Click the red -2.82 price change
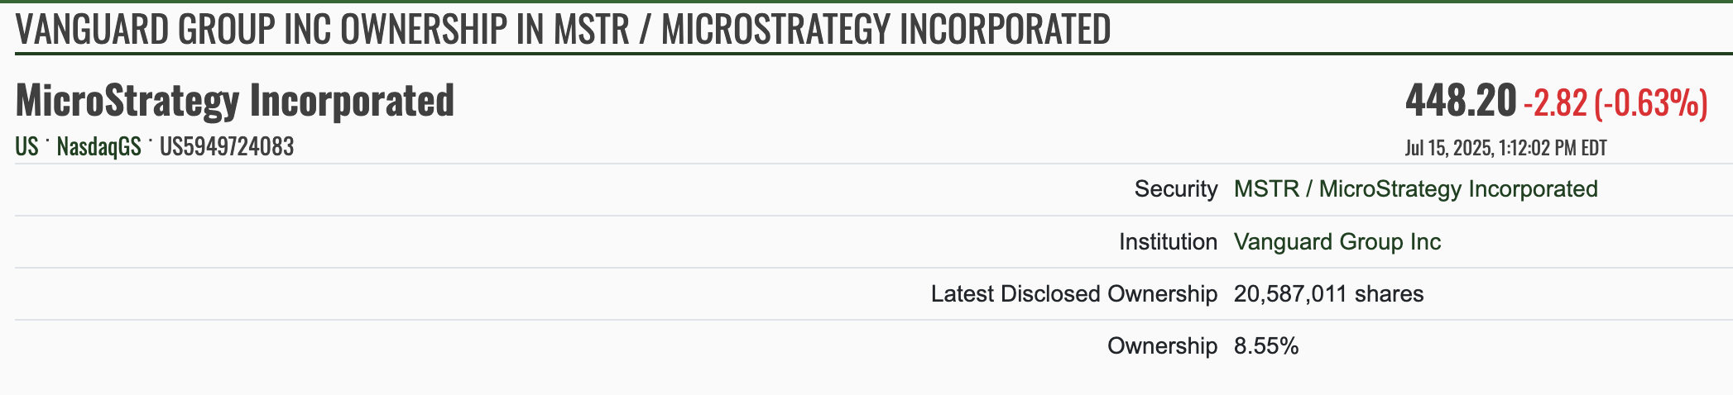1733x395 pixels. 1555,103
